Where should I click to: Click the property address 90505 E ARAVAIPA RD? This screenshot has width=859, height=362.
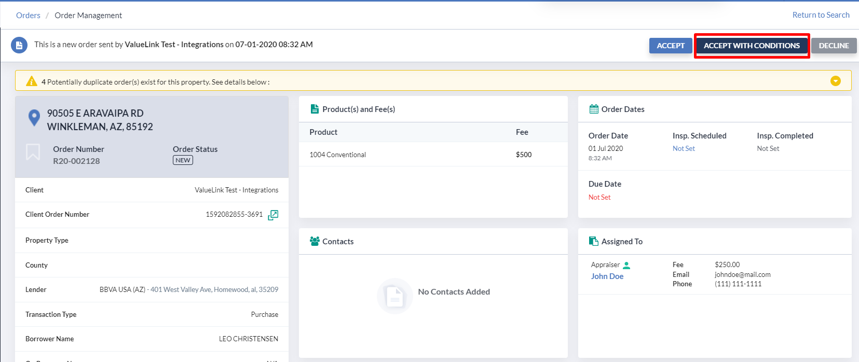point(96,113)
